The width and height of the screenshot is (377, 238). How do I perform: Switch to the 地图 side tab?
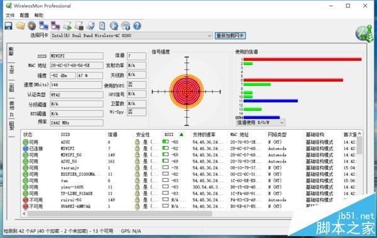11,126
